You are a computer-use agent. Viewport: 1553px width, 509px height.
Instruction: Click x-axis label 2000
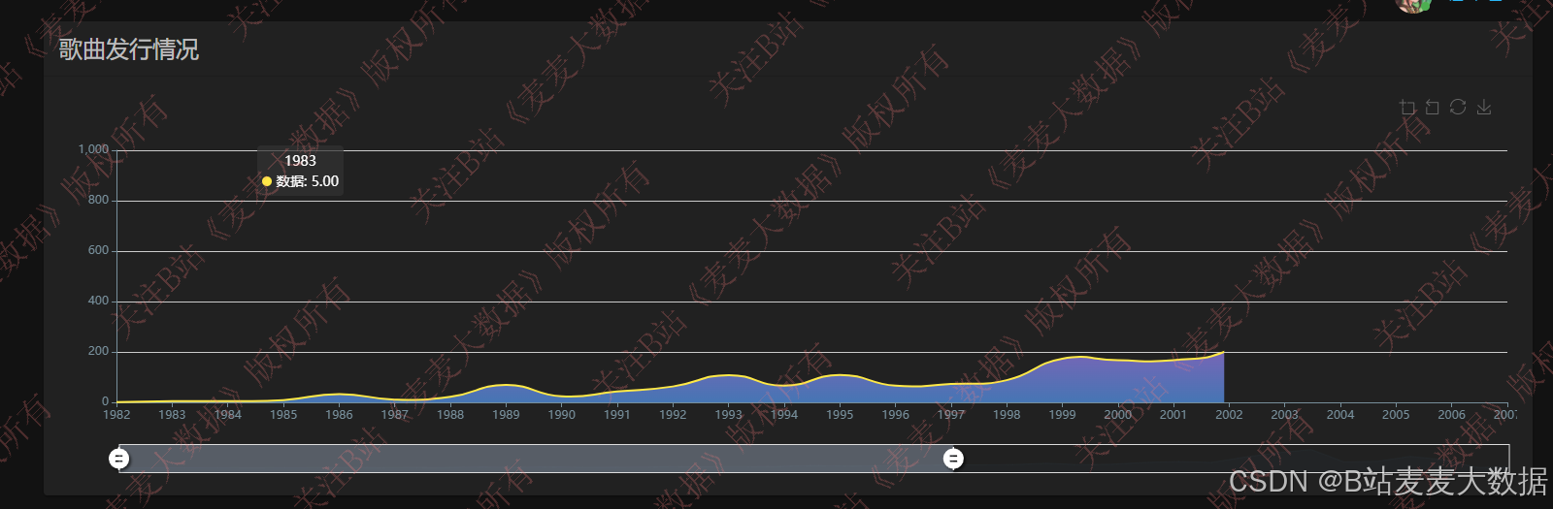pos(1118,414)
